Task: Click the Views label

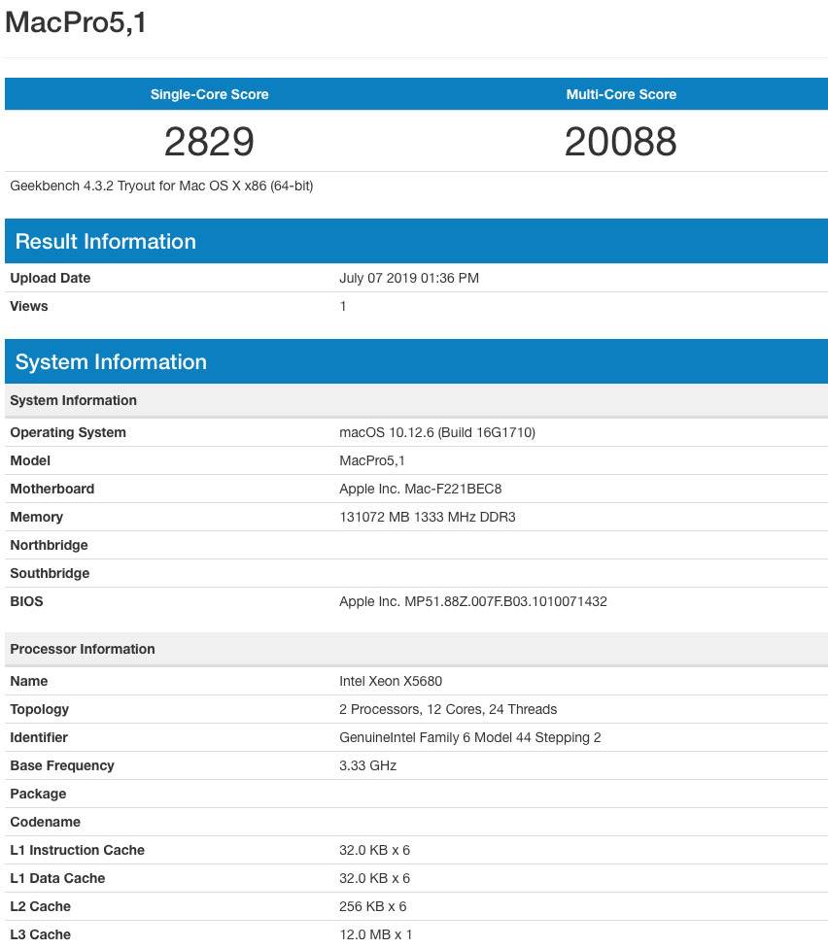Action: pyautogui.click(x=28, y=306)
